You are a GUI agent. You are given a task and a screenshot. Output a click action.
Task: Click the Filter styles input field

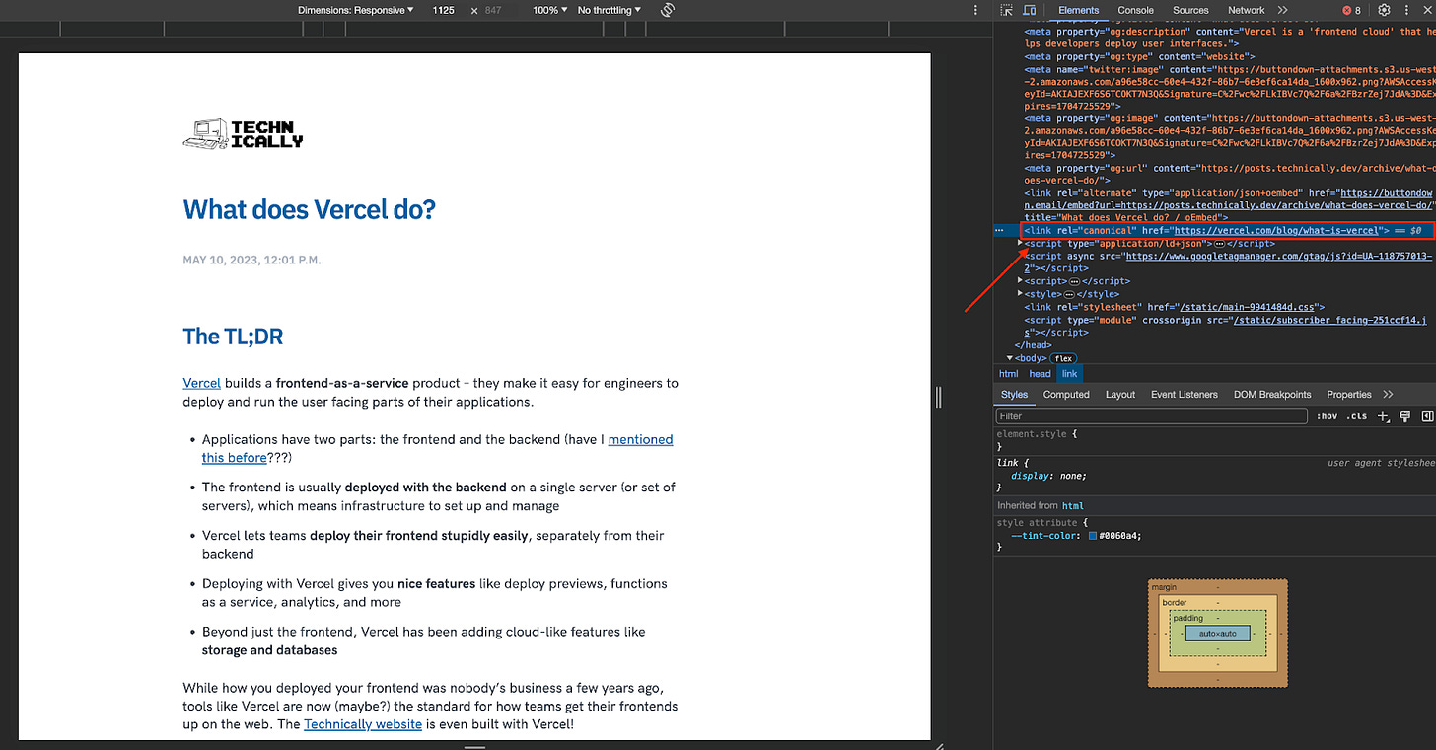1152,416
